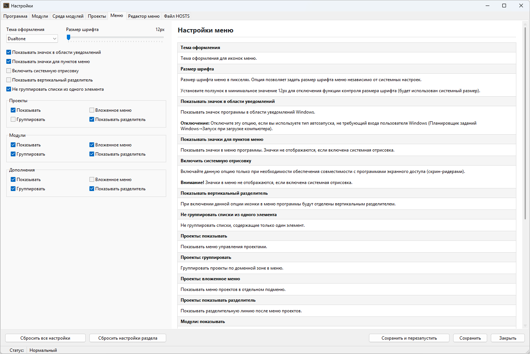Screen dimensions: 530x354
Task: Click the app icon in the title bar
Action: click(6, 6)
